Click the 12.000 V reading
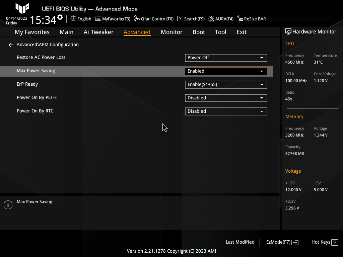The width and height of the screenshot is (343, 257). [293, 190]
